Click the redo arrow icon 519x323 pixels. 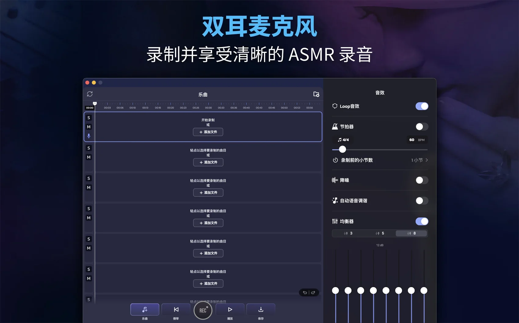(x=313, y=292)
